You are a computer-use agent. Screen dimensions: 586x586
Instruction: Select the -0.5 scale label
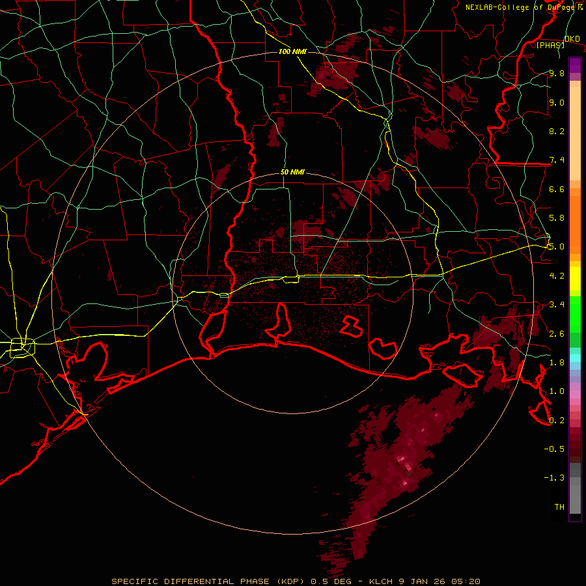(x=554, y=449)
